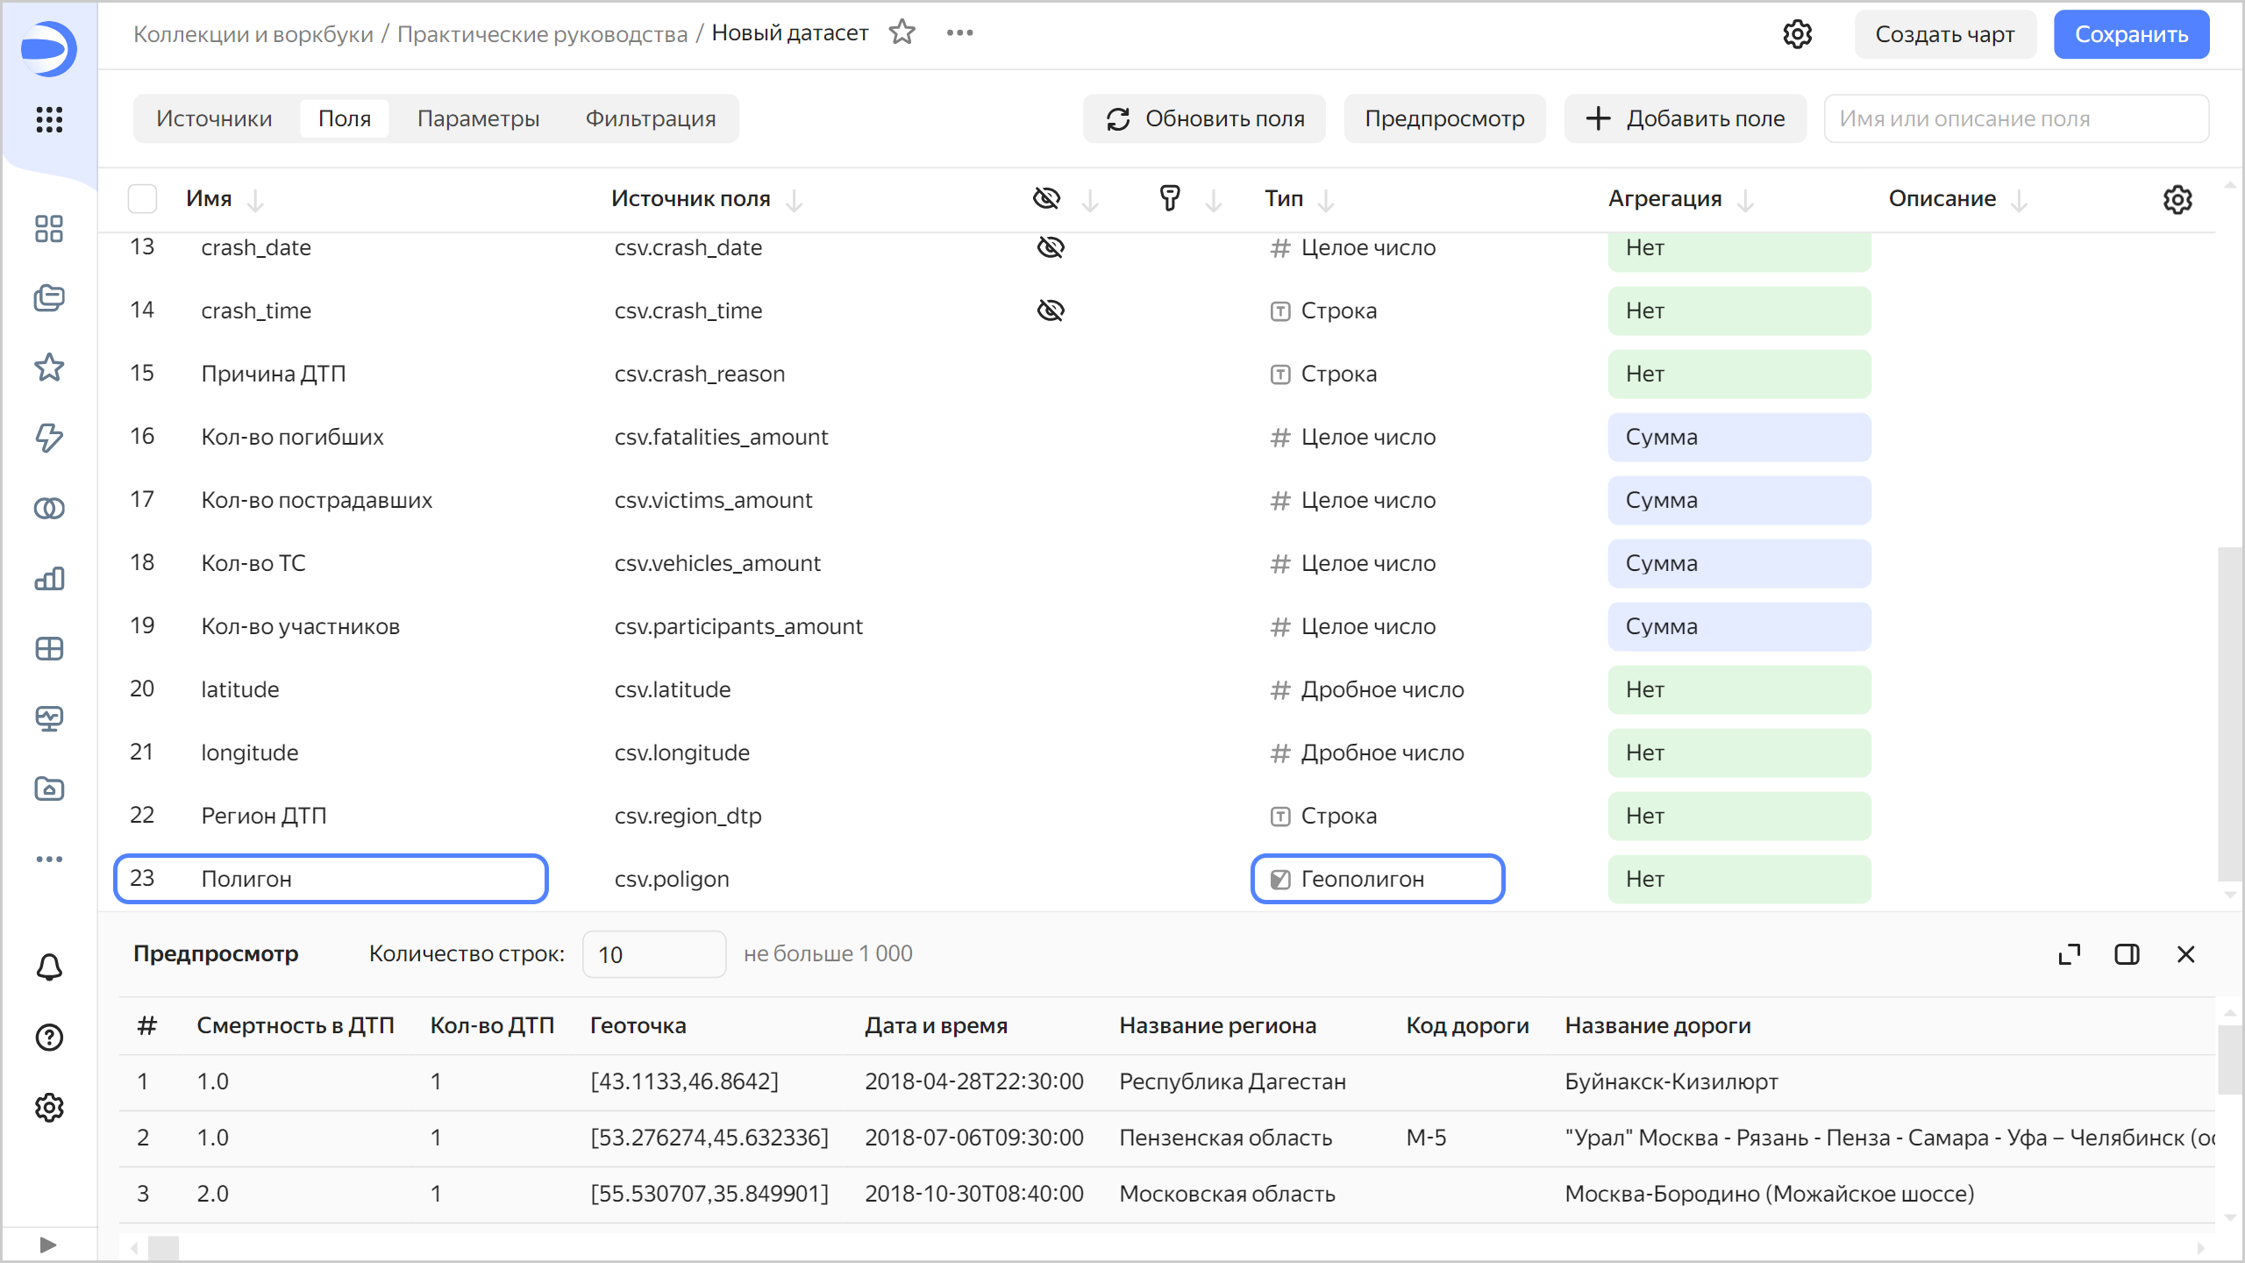Open the all-services grid icon in the sidebar

coord(49,119)
